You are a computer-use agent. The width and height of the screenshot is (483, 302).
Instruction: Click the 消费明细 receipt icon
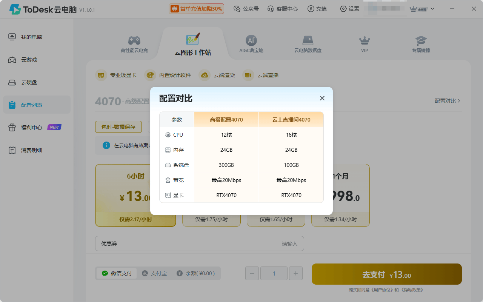pos(12,150)
